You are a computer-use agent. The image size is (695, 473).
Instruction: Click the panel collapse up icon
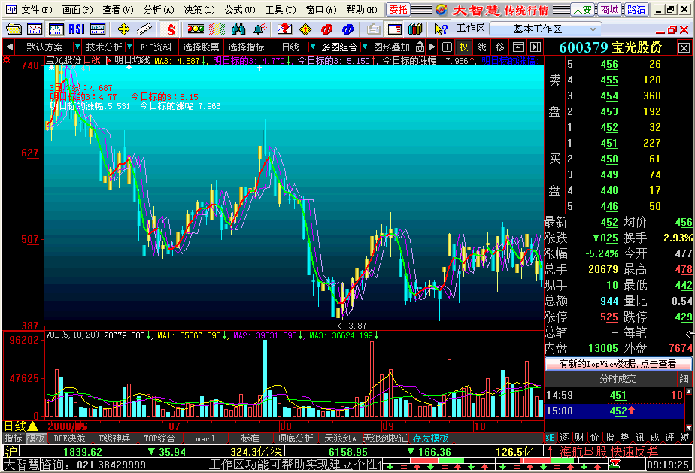click(517, 47)
